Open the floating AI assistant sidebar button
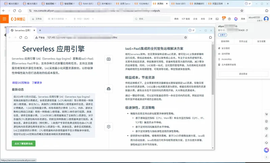This screenshot has width=270, height=163. click(x=266, y=150)
